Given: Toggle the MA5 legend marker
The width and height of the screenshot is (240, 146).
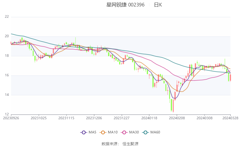Looking at the screenshot, I should coord(84,132).
